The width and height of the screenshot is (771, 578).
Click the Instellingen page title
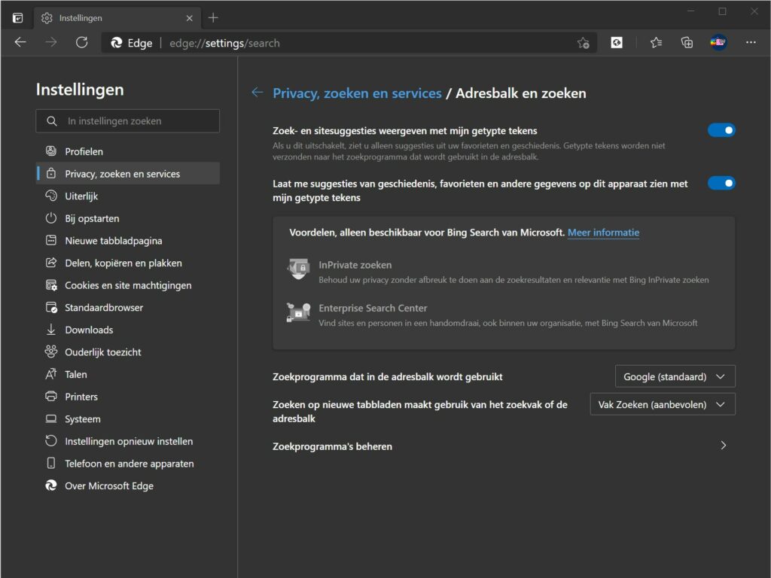80,90
